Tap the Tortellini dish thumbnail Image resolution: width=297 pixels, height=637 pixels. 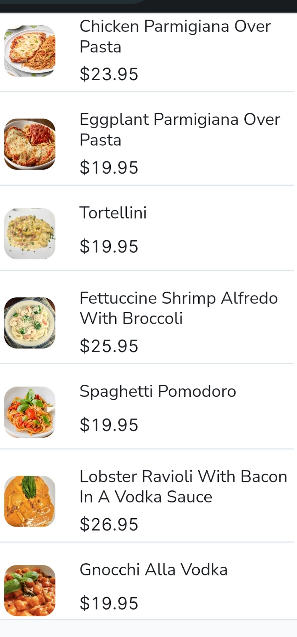(30, 233)
